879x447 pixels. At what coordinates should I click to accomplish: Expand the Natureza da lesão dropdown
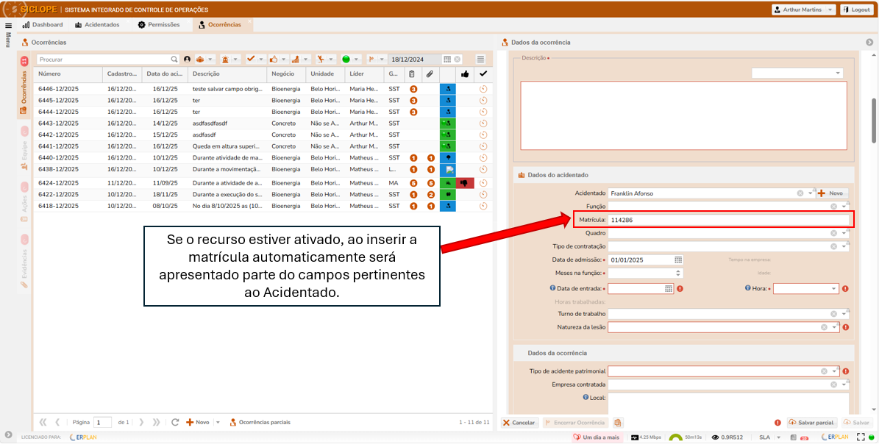coord(834,327)
